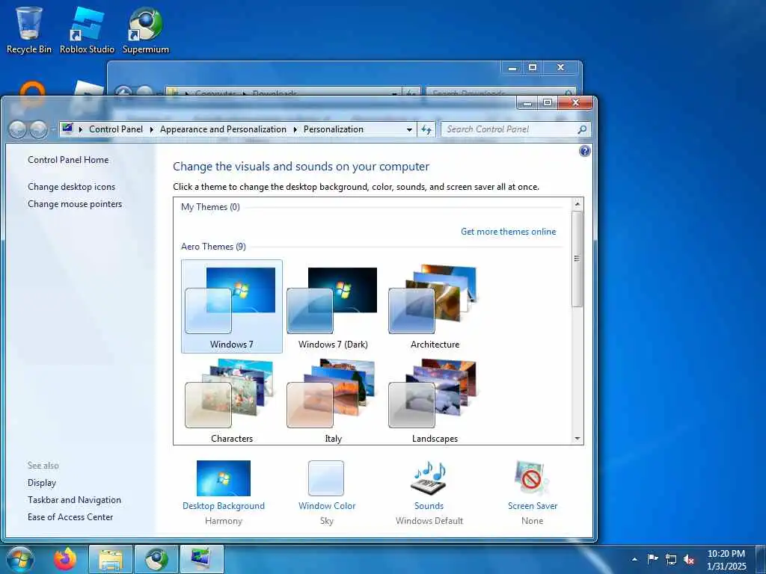
Task: Select the Characters theme
Action: pyautogui.click(x=232, y=401)
